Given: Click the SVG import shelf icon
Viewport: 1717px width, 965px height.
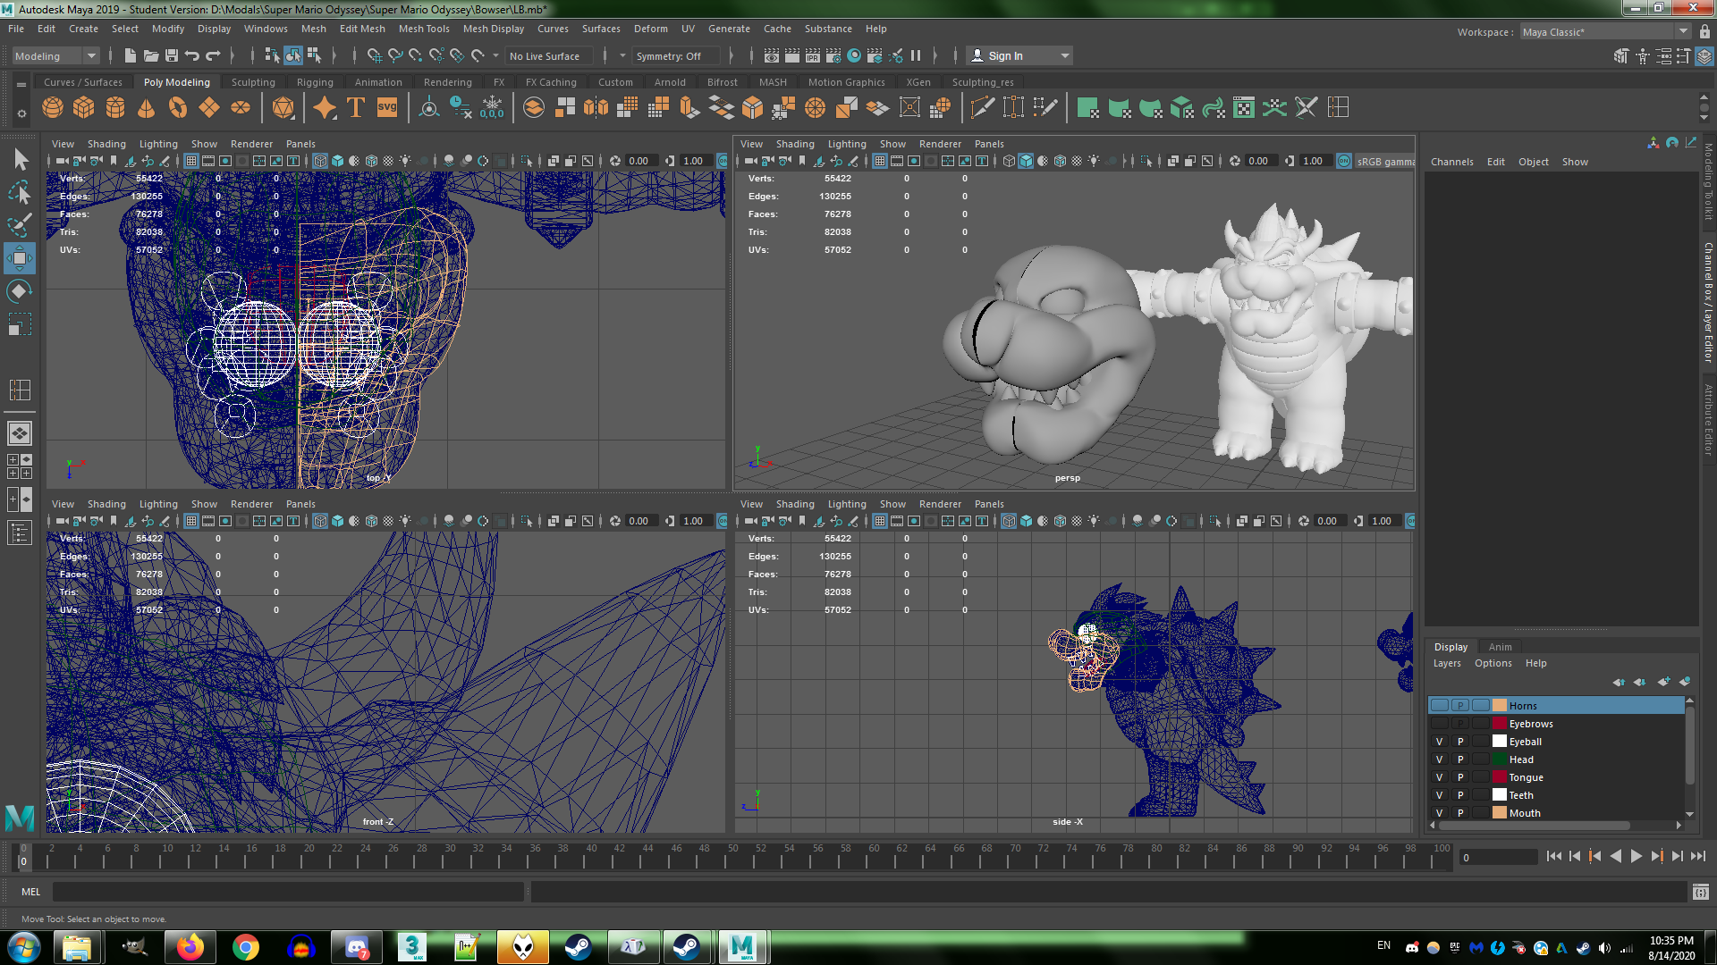Looking at the screenshot, I should tap(386, 108).
